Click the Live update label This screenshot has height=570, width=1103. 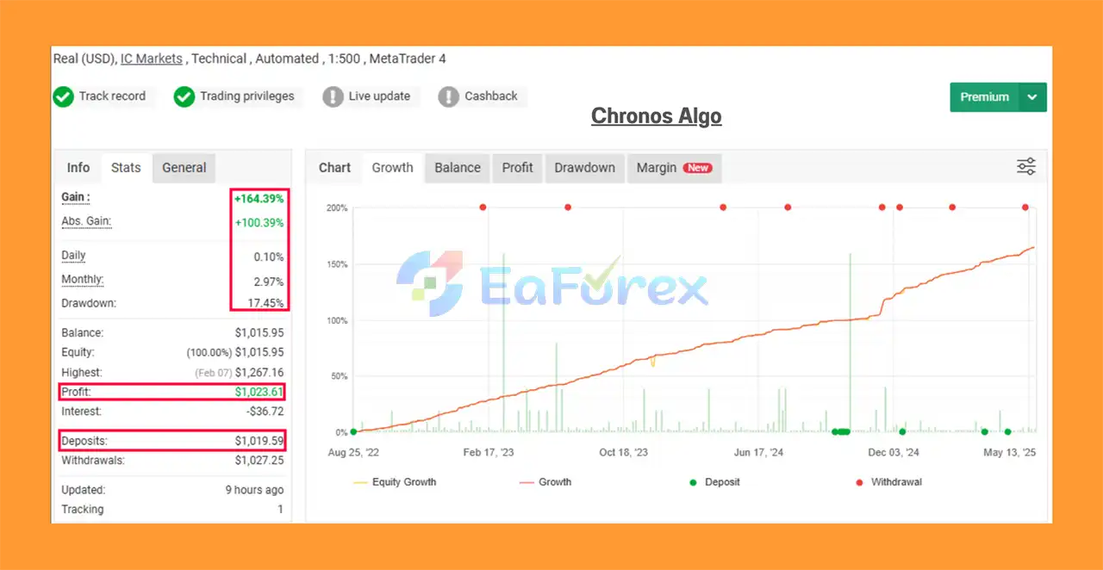tap(379, 96)
